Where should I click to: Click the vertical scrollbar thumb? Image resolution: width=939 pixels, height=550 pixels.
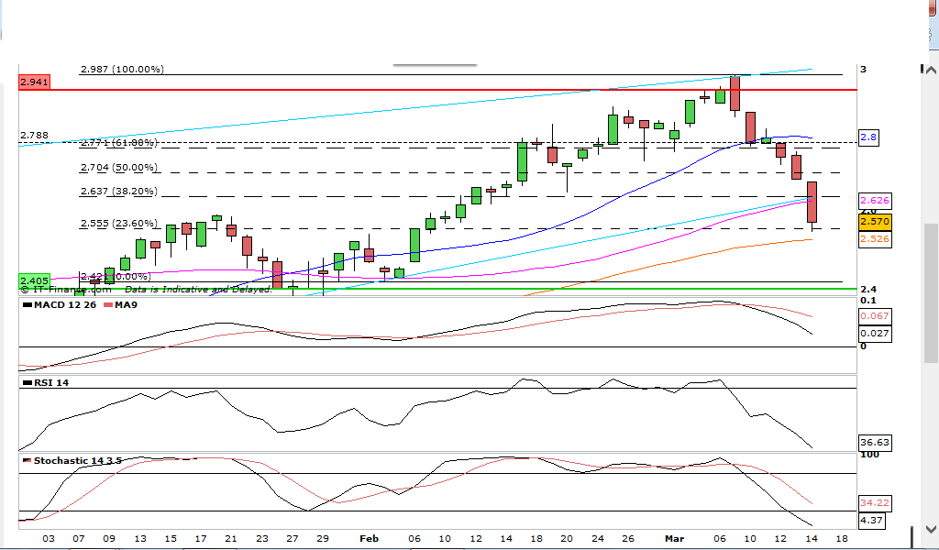click(931, 293)
